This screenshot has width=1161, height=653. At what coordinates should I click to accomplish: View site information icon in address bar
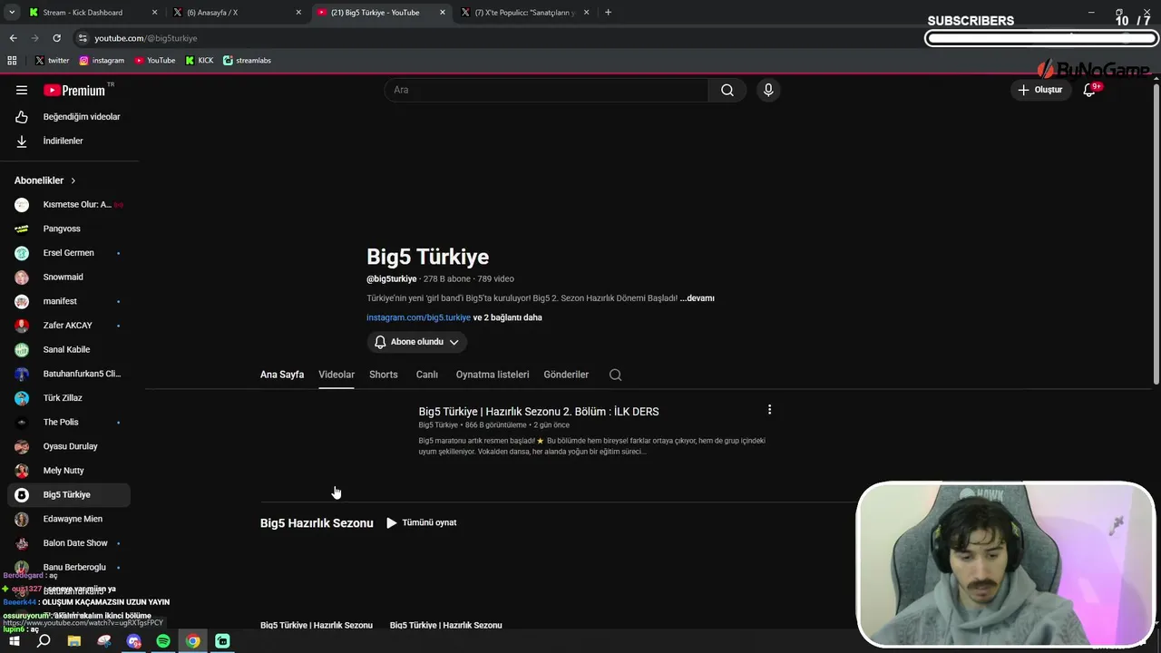pyautogui.click(x=83, y=38)
